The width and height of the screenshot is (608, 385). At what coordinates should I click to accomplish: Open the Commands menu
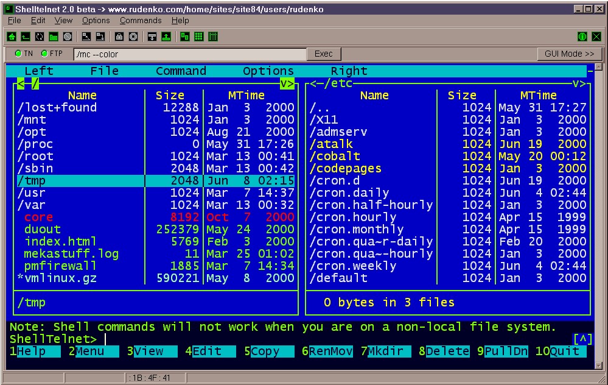pyautogui.click(x=141, y=21)
